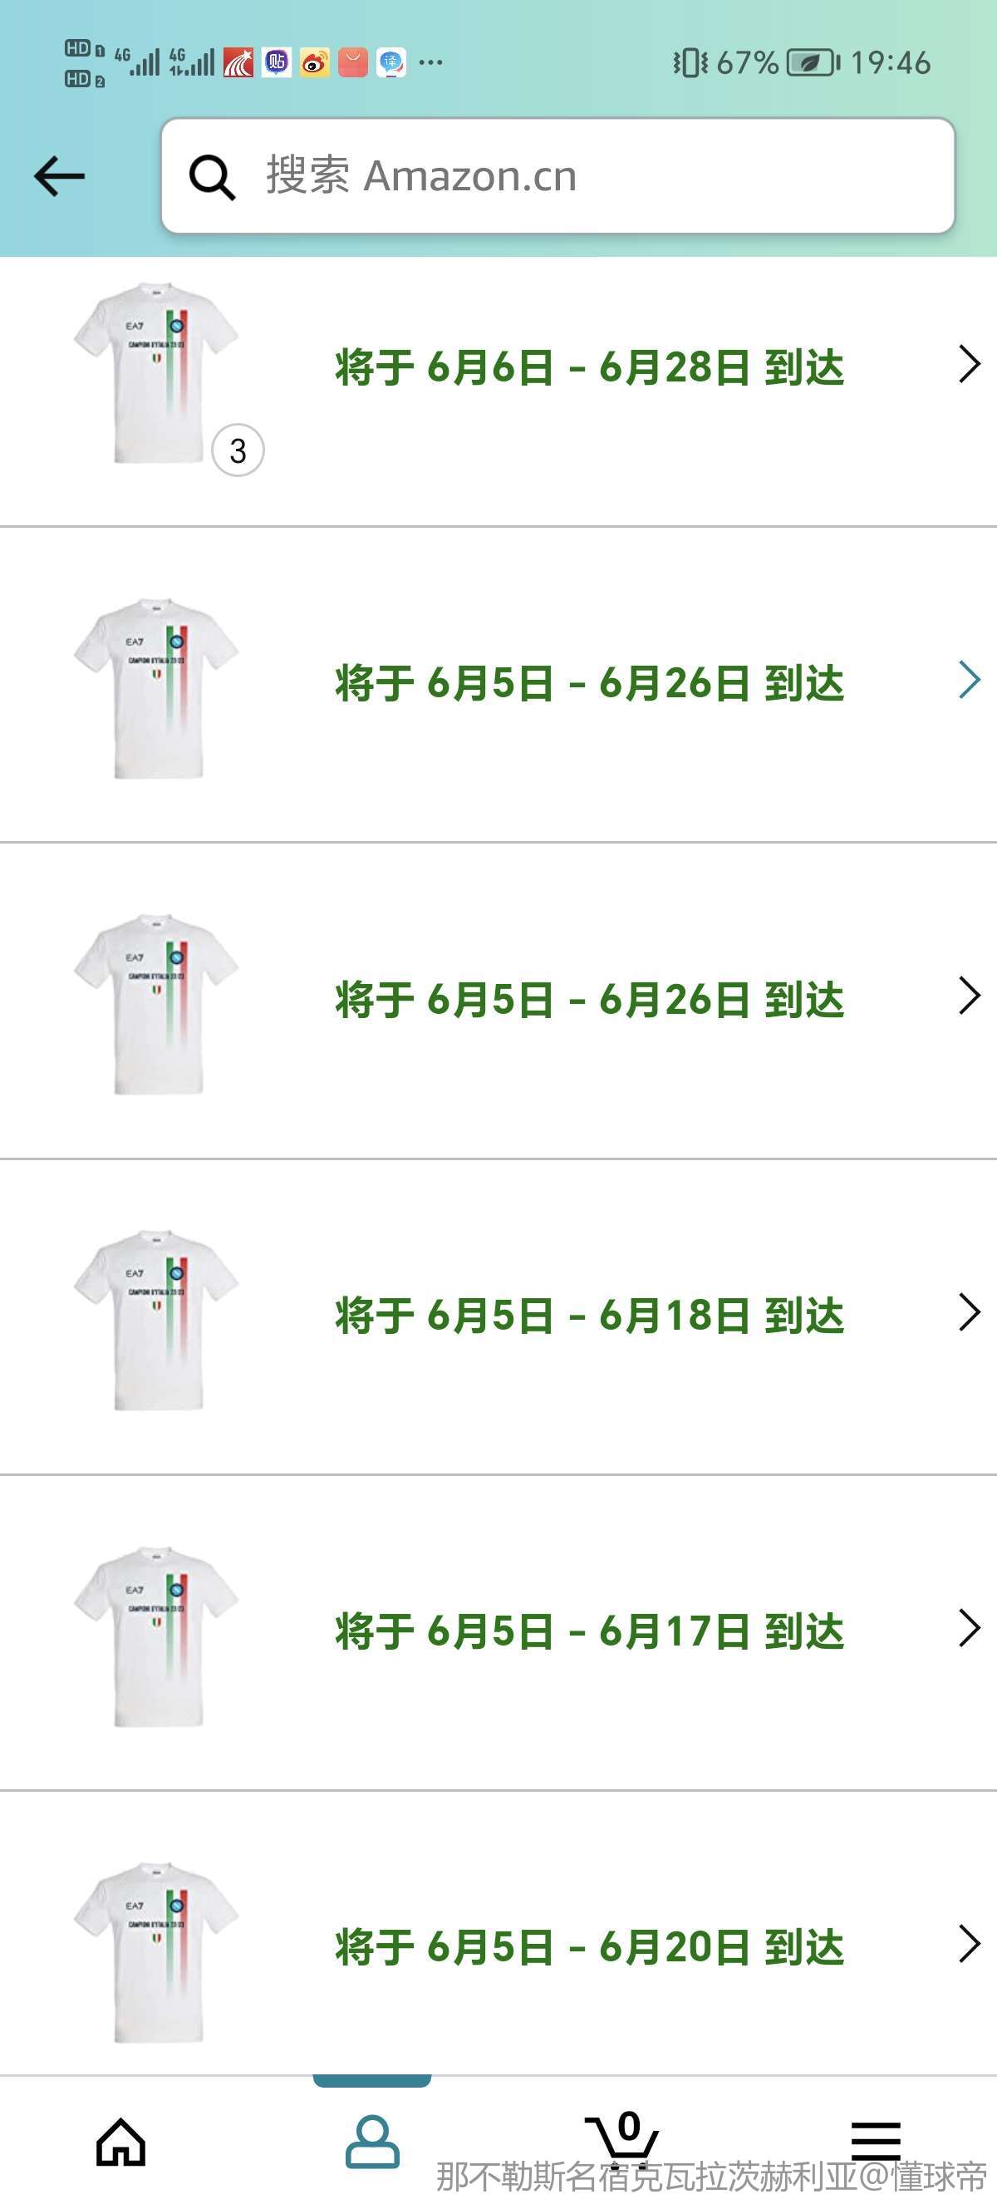Open the 6月6日 - 6月28日 delivery link
The width and height of the screenshot is (997, 2204).
(x=589, y=367)
